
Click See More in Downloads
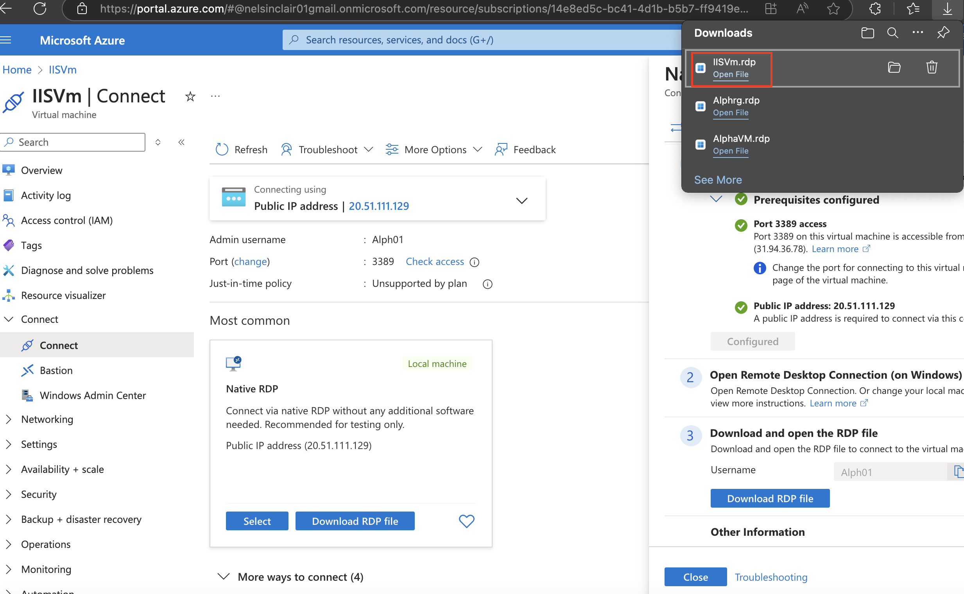[718, 180]
